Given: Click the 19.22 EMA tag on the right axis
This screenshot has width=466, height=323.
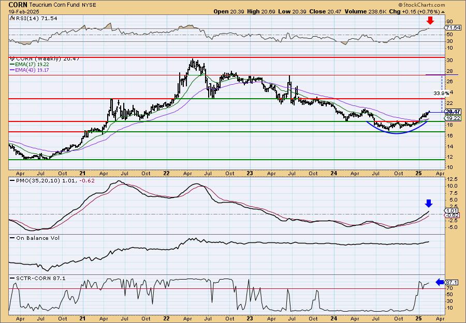Looking at the screenshot, I should pyautogui.click(x=453, y=118).
